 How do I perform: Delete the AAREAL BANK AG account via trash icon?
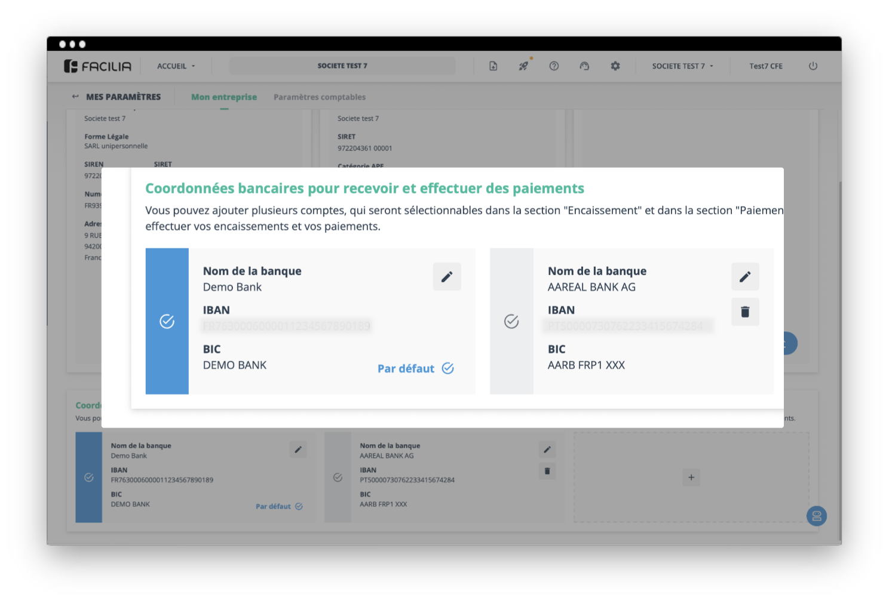point(745,312)
